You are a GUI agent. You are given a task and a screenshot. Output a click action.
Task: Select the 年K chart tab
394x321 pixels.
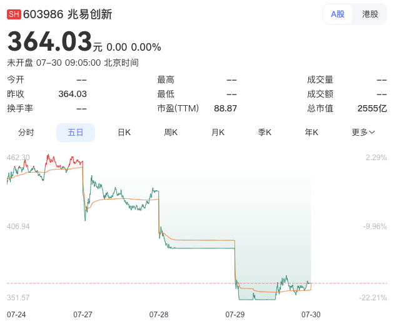point(311,132)
